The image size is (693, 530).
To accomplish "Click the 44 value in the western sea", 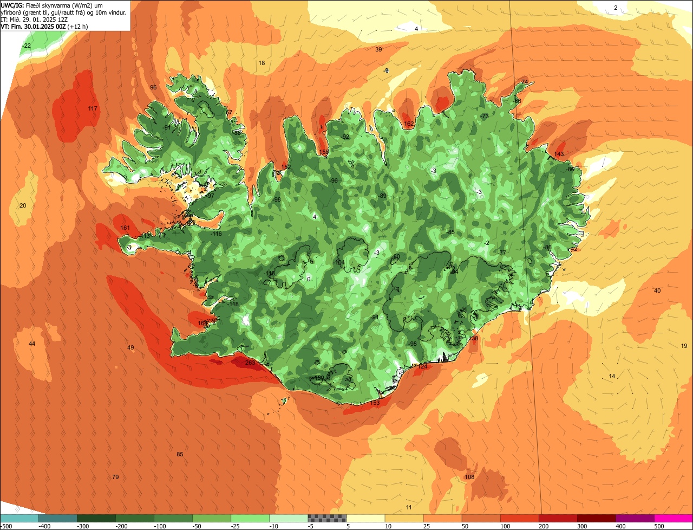I will (x=32, y=344).
